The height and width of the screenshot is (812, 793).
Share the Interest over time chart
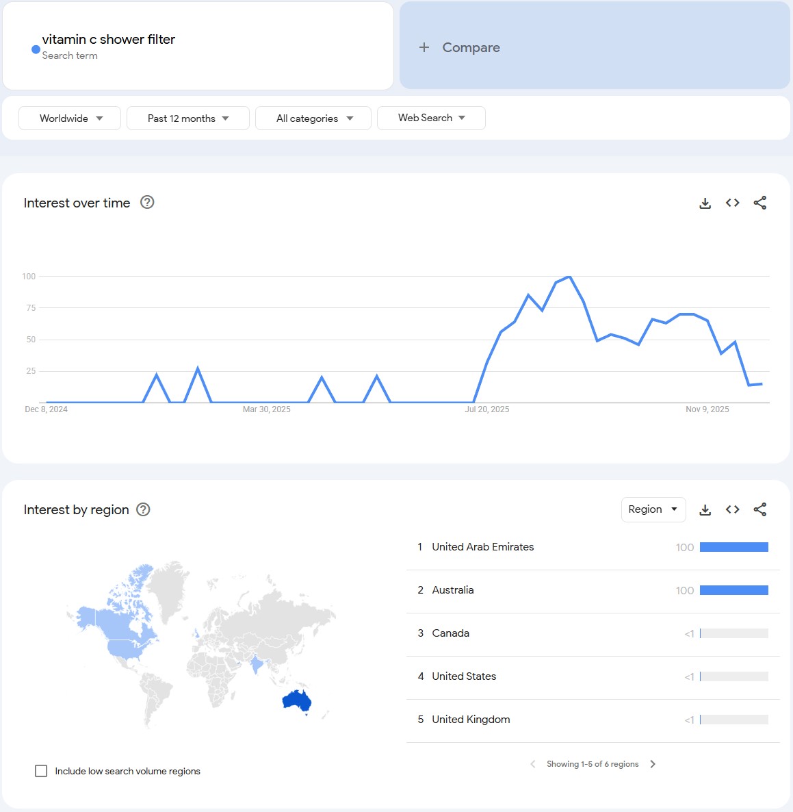759,203
